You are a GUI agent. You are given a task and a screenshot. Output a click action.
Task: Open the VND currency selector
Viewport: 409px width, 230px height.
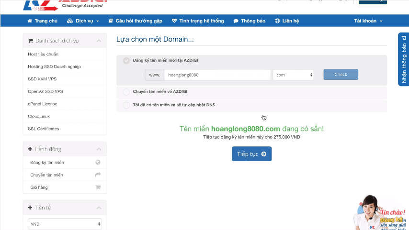pos(65,224)
